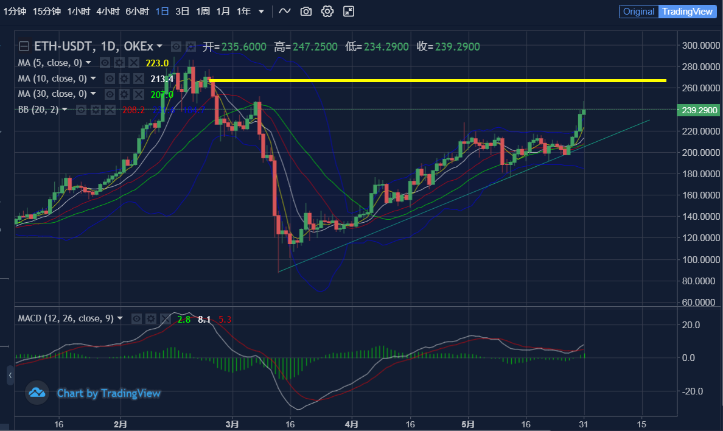Expand MA (10, close, 0) dropdown arrow
The height and width of the screenshot is (431, 723).
tap(93, 79)
